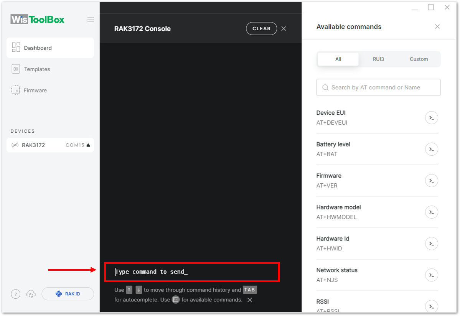Open the help question mark icon

click(x=16, y=294)
